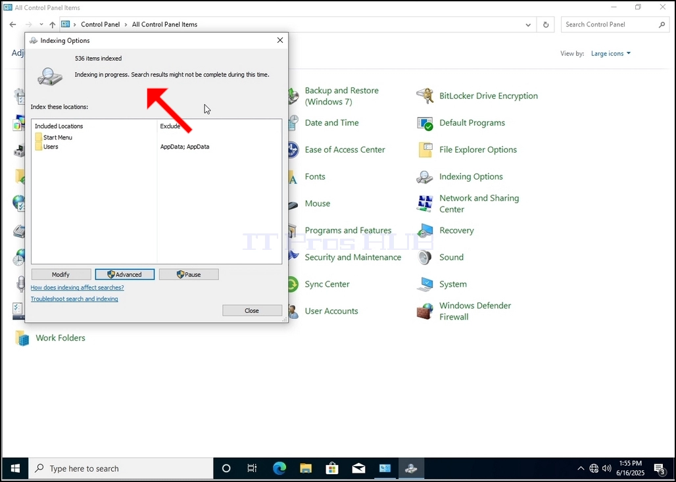This screenshot has height=482, width=676.
Task: Open Fonts item
Action: click(315, 177)
